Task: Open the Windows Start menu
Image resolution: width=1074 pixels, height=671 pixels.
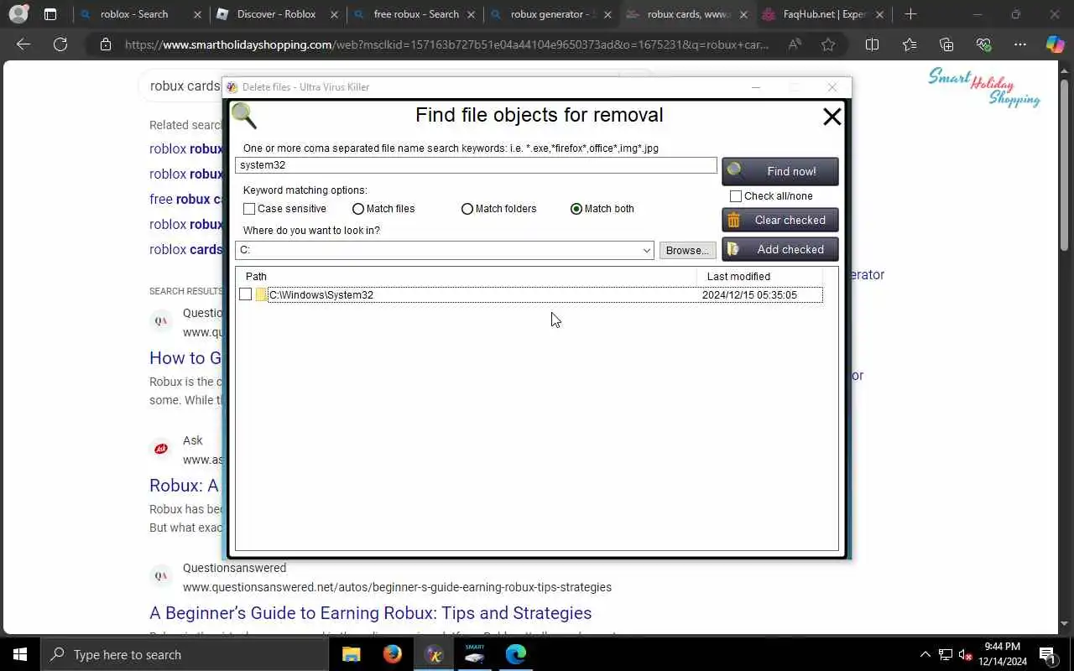Action: point(20,654)
